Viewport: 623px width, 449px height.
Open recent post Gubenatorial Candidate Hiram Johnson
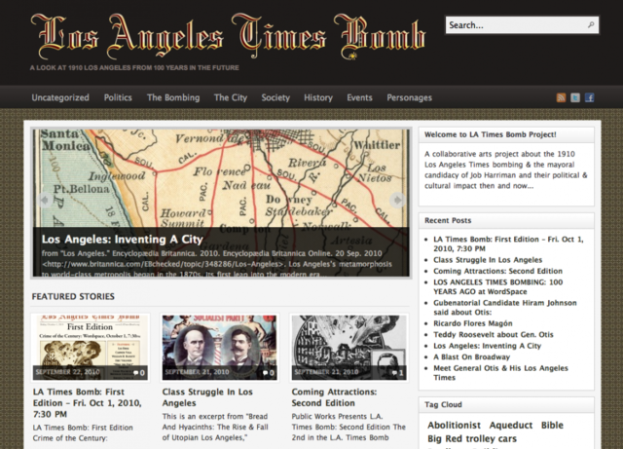point(504,308)
